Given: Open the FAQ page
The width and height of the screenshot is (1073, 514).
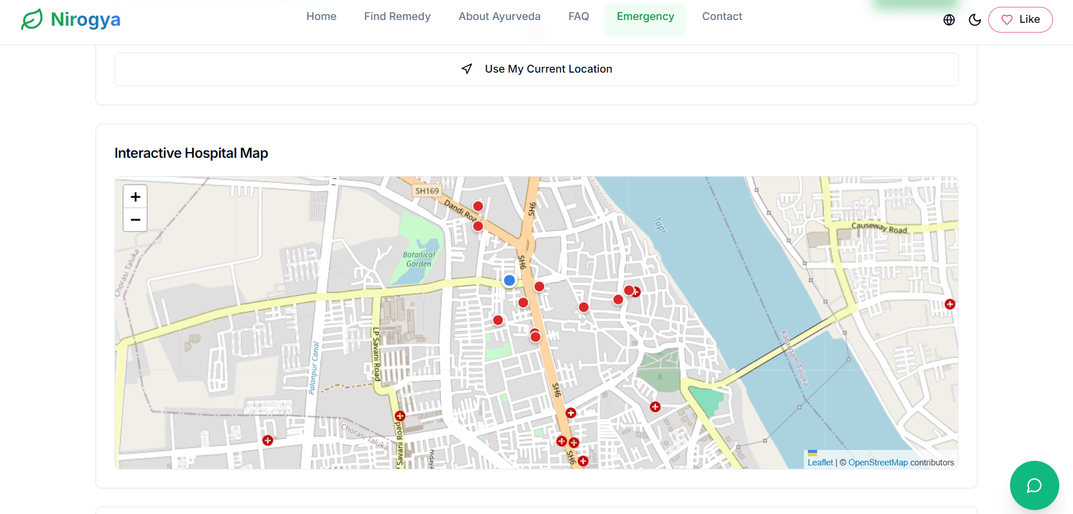Looking at the screenshot, I should pos(578,17).
